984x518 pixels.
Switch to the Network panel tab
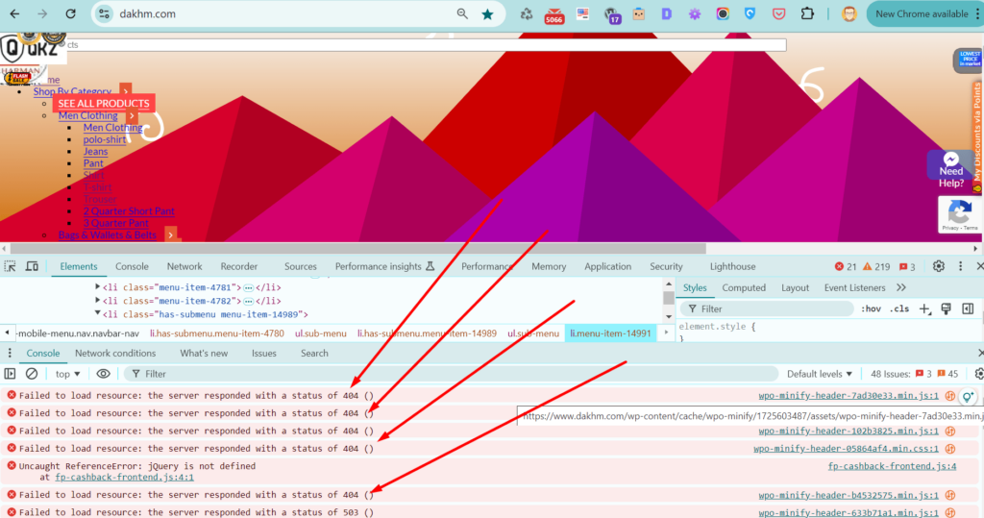point(184,266)
